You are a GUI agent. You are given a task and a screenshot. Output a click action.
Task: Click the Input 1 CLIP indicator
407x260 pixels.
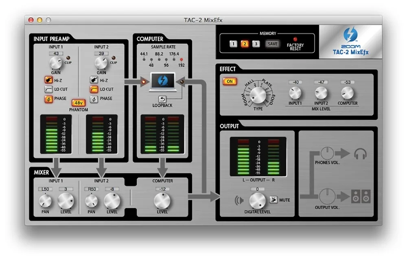click(68, 58)
